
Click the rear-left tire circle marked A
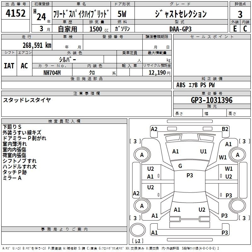click(x=142, y=206)
